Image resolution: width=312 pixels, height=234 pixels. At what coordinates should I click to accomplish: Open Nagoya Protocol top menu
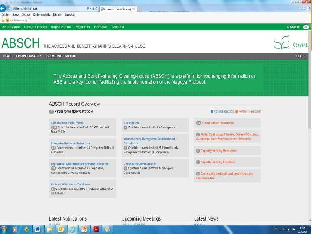[x=61, y=27]
